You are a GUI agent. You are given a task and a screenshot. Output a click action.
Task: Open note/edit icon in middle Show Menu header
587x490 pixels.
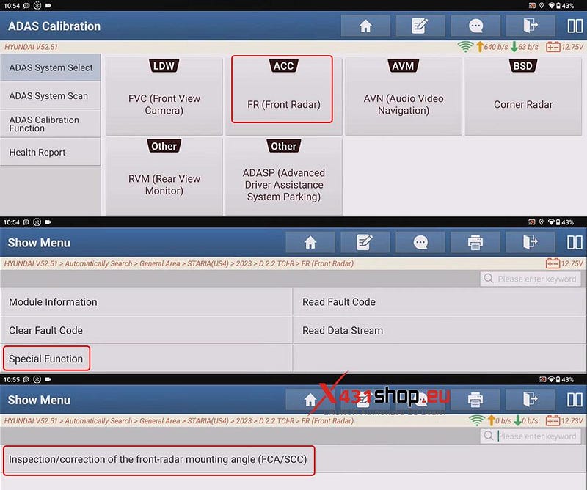(x=365, y=242)
